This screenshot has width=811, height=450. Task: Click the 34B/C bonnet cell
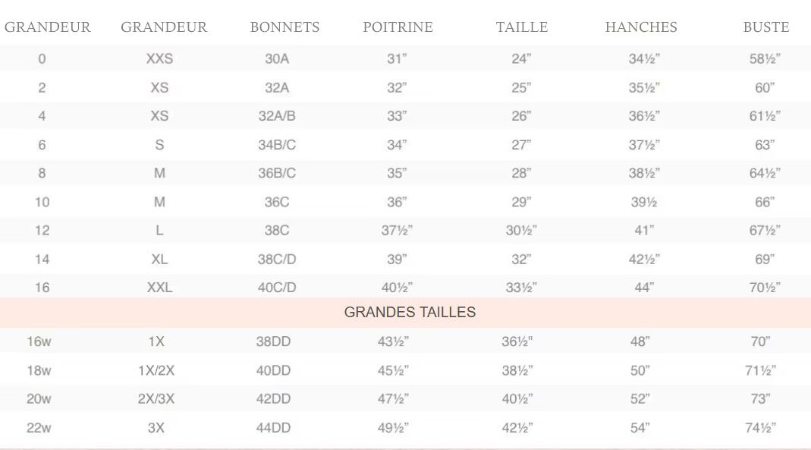(277, 145)
